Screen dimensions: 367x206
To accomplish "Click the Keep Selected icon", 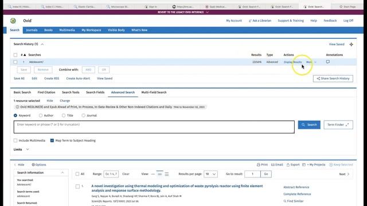I will [x=331, y=165].
